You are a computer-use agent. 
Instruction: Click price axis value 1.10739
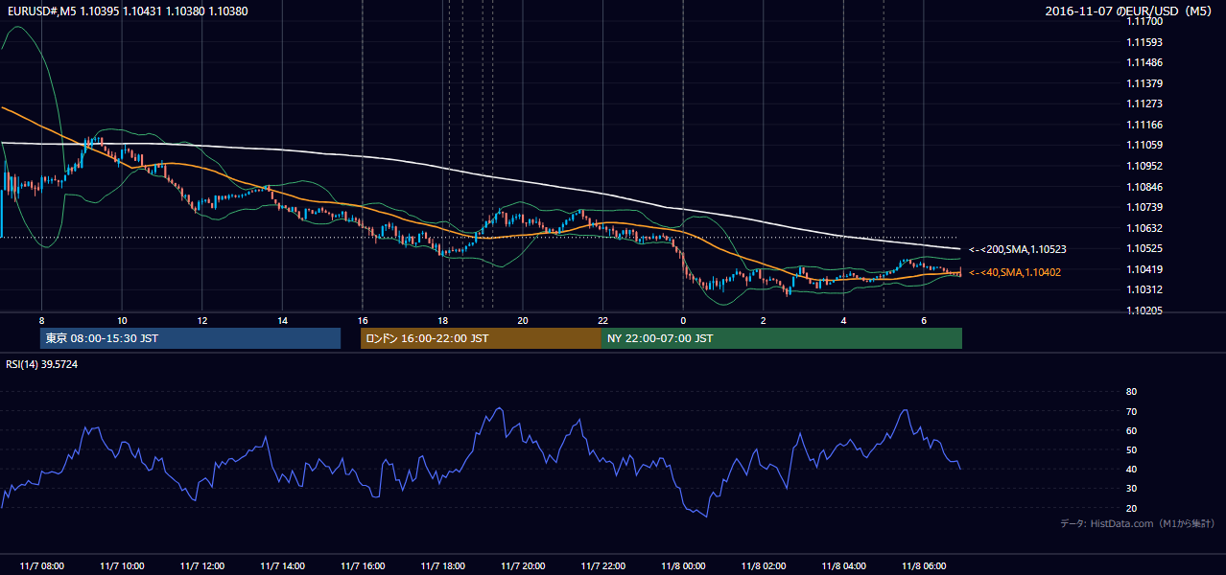tap(1145, 207)
